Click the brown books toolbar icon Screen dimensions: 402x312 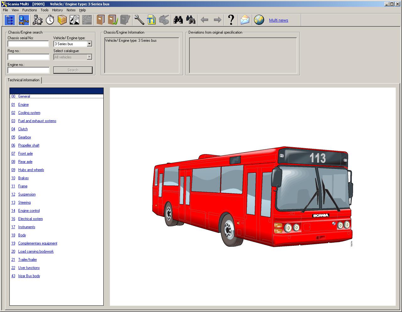click(x=100, y=20)
